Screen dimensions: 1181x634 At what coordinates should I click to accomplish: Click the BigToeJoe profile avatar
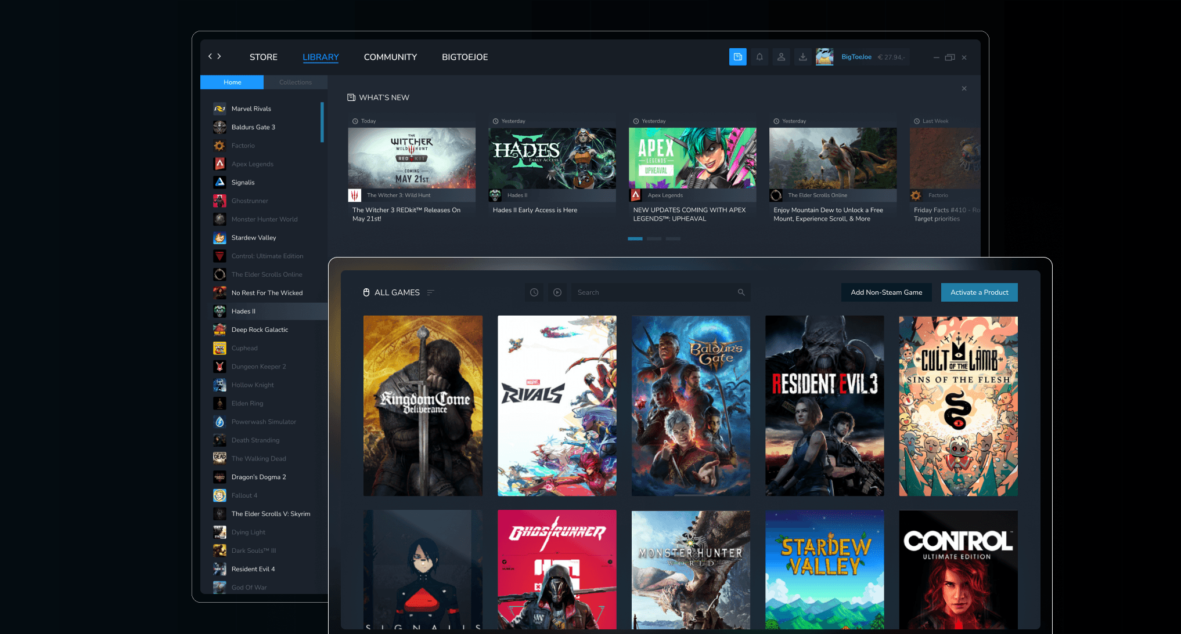(x=824, y=57)
